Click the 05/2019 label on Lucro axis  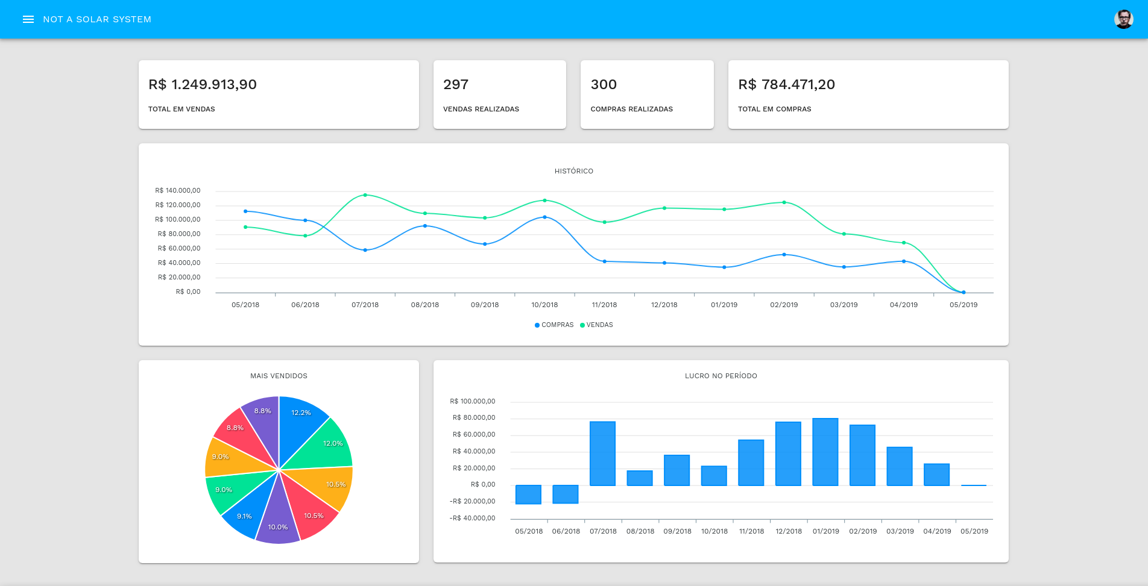coord(974,531)
